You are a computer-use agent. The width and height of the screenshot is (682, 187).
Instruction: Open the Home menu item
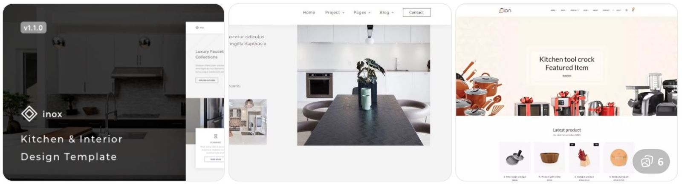[309, 12]
